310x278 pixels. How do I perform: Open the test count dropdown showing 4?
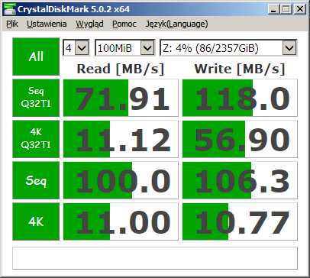pos(76,47)
